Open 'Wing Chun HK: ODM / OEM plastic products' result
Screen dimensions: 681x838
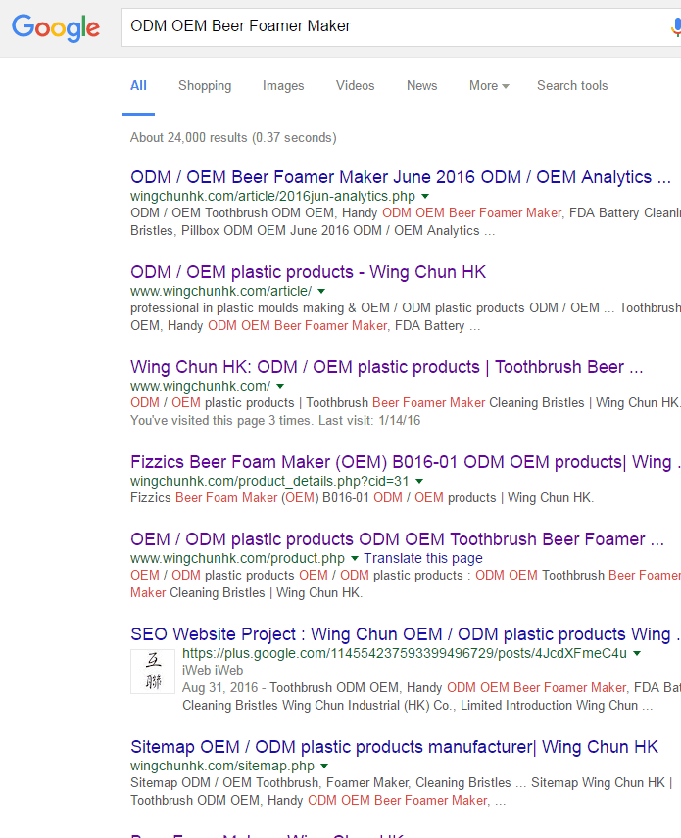387,367
